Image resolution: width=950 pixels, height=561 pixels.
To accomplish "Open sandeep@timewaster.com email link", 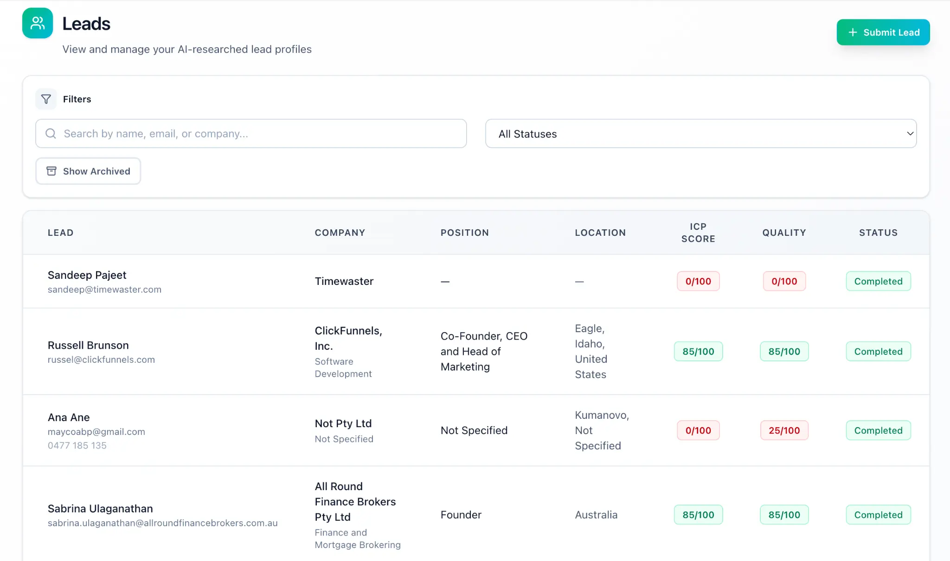I will (x=104, y=289).
